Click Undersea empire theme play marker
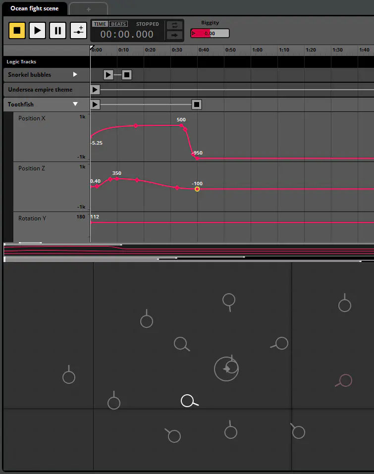Viewport: 374px width, 474px height. [95, 90]
